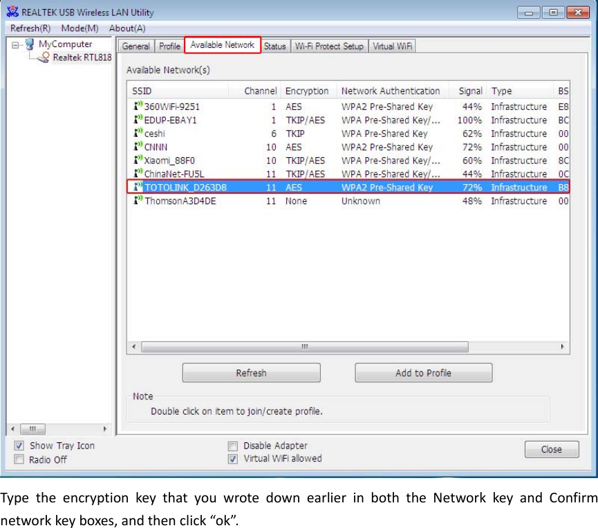
Task: Enable the Radio Off checkbox
Action: pyautogui.click(x=19, y=459)
